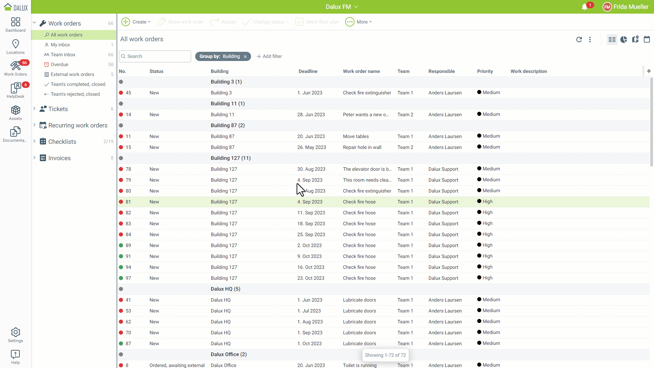Switch to pie chart view
Image resolution: width=654 pixels, height=368 pixels.
pos(623,40)
